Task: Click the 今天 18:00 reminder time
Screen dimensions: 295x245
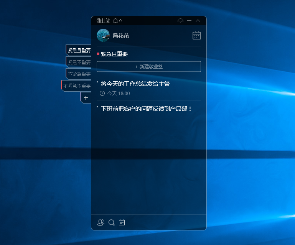Action: click(119, 94)
